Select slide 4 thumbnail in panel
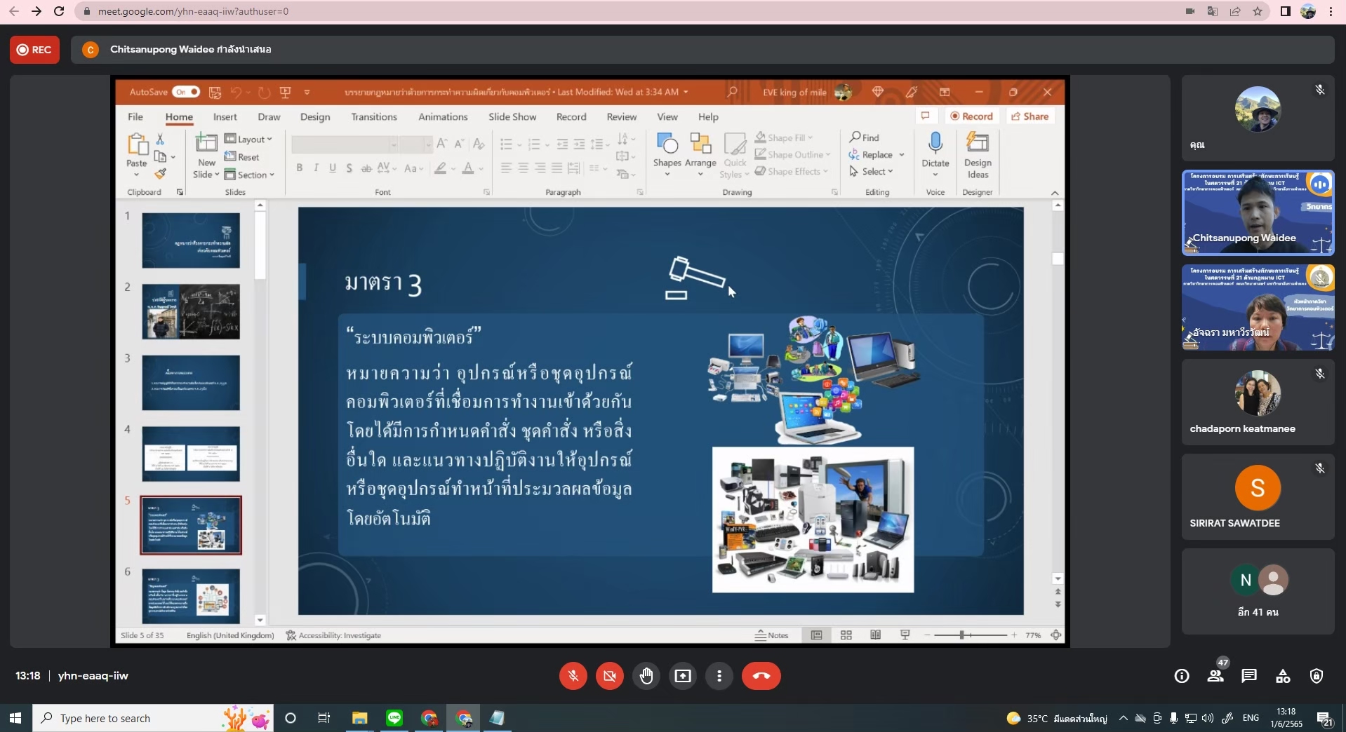Screen dimensions: 1346x732 [191, 454]
